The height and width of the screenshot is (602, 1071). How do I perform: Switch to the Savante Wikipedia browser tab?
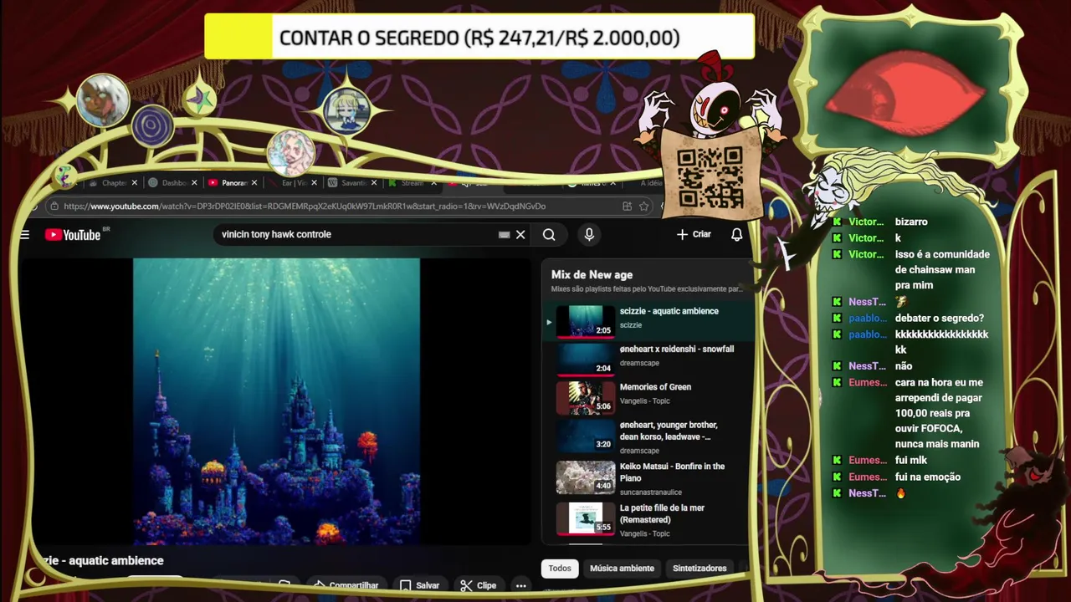tap(350, 183)
